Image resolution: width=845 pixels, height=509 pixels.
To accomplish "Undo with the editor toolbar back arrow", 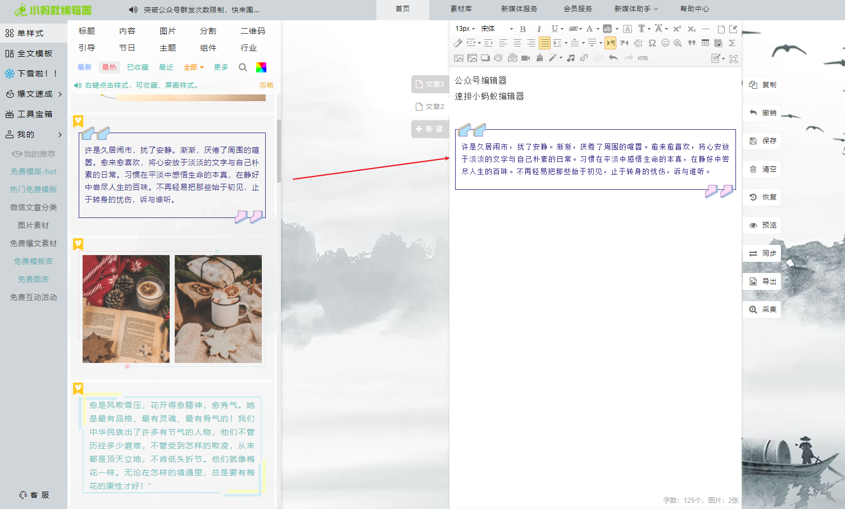I will click(x=613, y=58).
